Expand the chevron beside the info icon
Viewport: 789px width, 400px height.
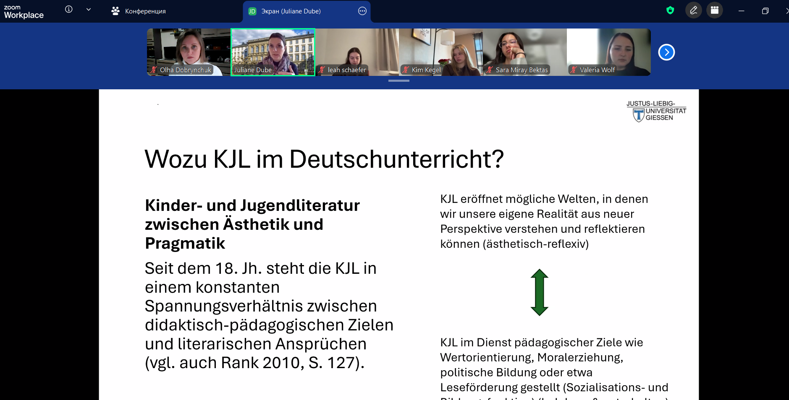tap(88, 9)
